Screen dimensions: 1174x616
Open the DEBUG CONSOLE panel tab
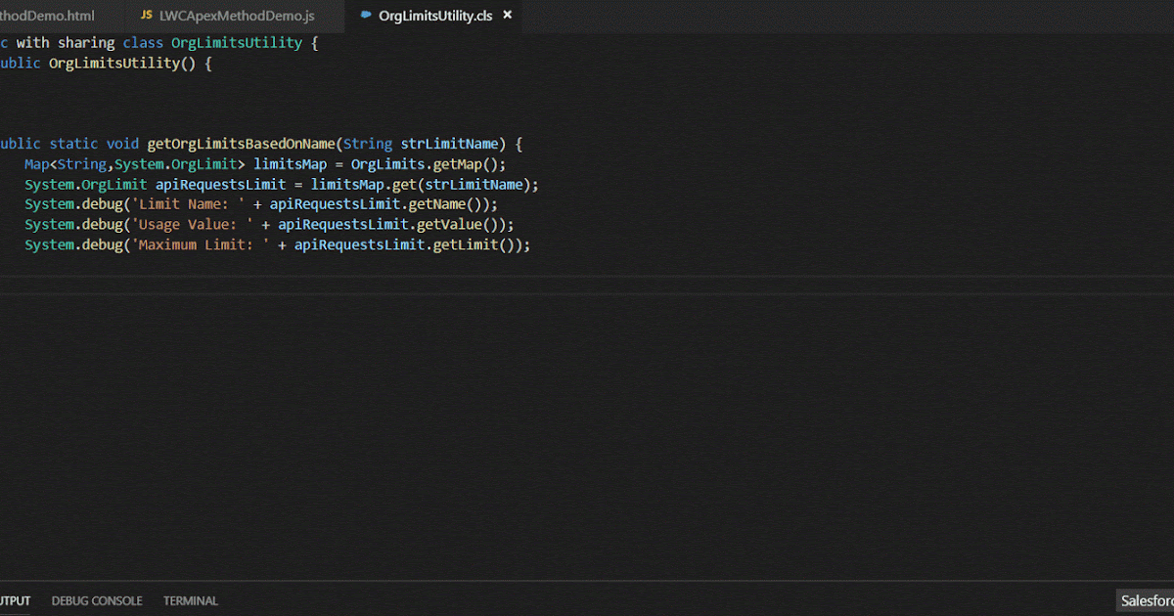pos(97,600)
